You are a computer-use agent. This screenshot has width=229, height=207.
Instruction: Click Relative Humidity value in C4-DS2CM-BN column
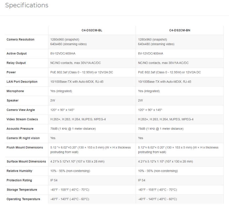pyautogui.click(x=158, y=171)
